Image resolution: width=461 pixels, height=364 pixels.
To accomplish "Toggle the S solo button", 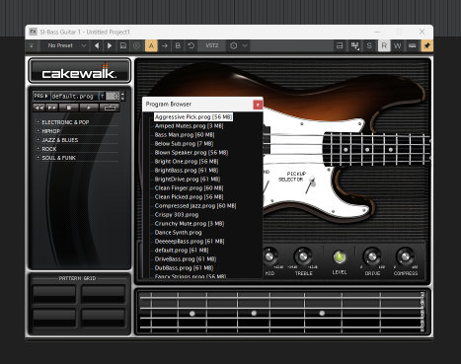I will (369, 45).
